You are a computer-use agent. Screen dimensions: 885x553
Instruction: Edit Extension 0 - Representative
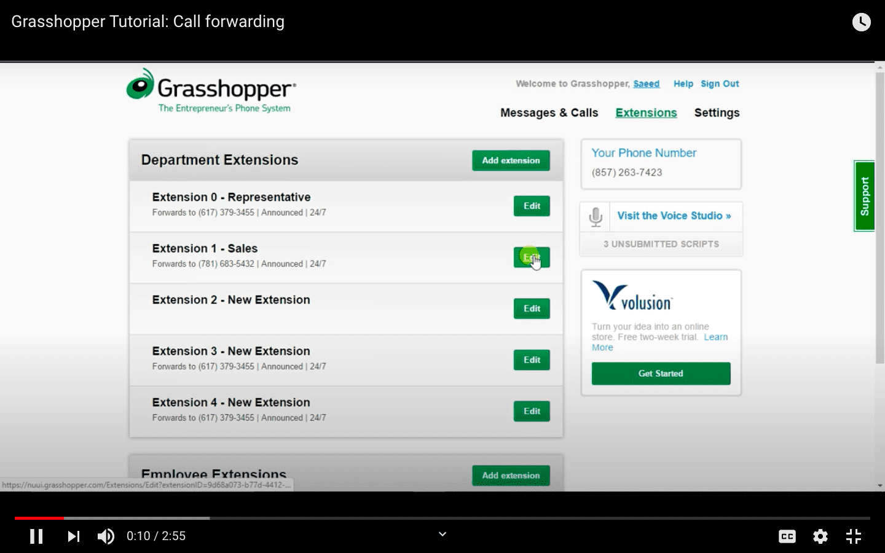point(532,206)
